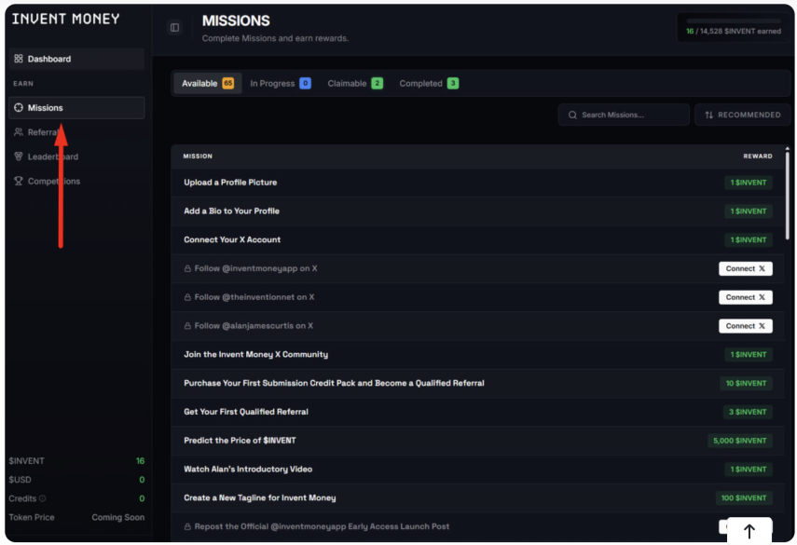Image resolution: width=797 pixels, height=545 pixels.
Task: Click Connect X for @inventmoneyapp follow
Action: click(745, 268)
